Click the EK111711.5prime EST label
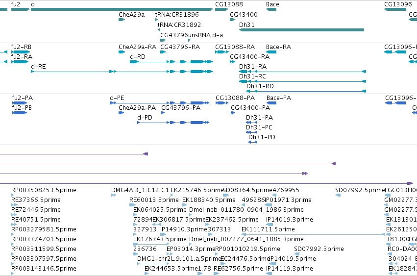Screen dimensions: 417x276 [x=268, y=229]
